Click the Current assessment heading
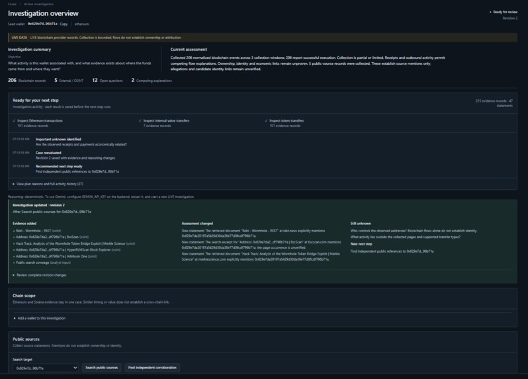Image resolution: width=528 pixels, height=379 pixels. [x=189, y=50]
